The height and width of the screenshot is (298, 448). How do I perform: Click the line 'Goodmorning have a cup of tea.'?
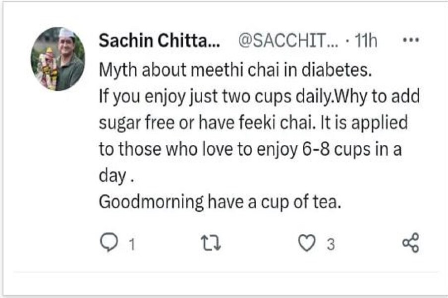click(x=220, y=202)
